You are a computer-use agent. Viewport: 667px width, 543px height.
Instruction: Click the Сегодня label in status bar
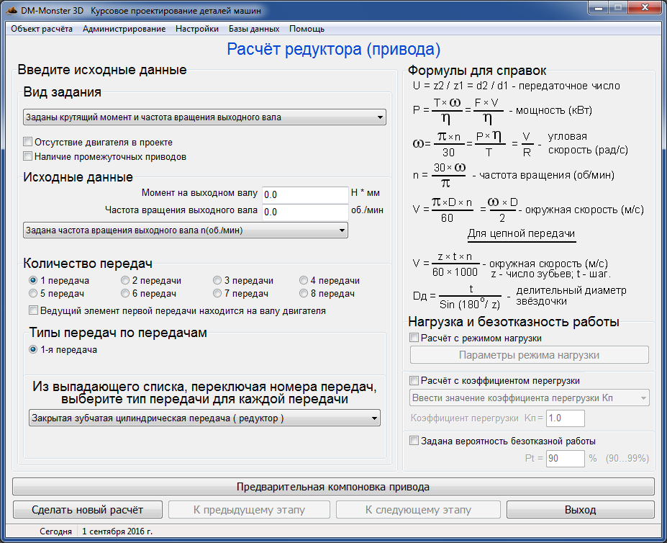[55, 531]
